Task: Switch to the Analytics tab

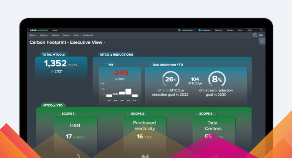Action: point(43,35)
